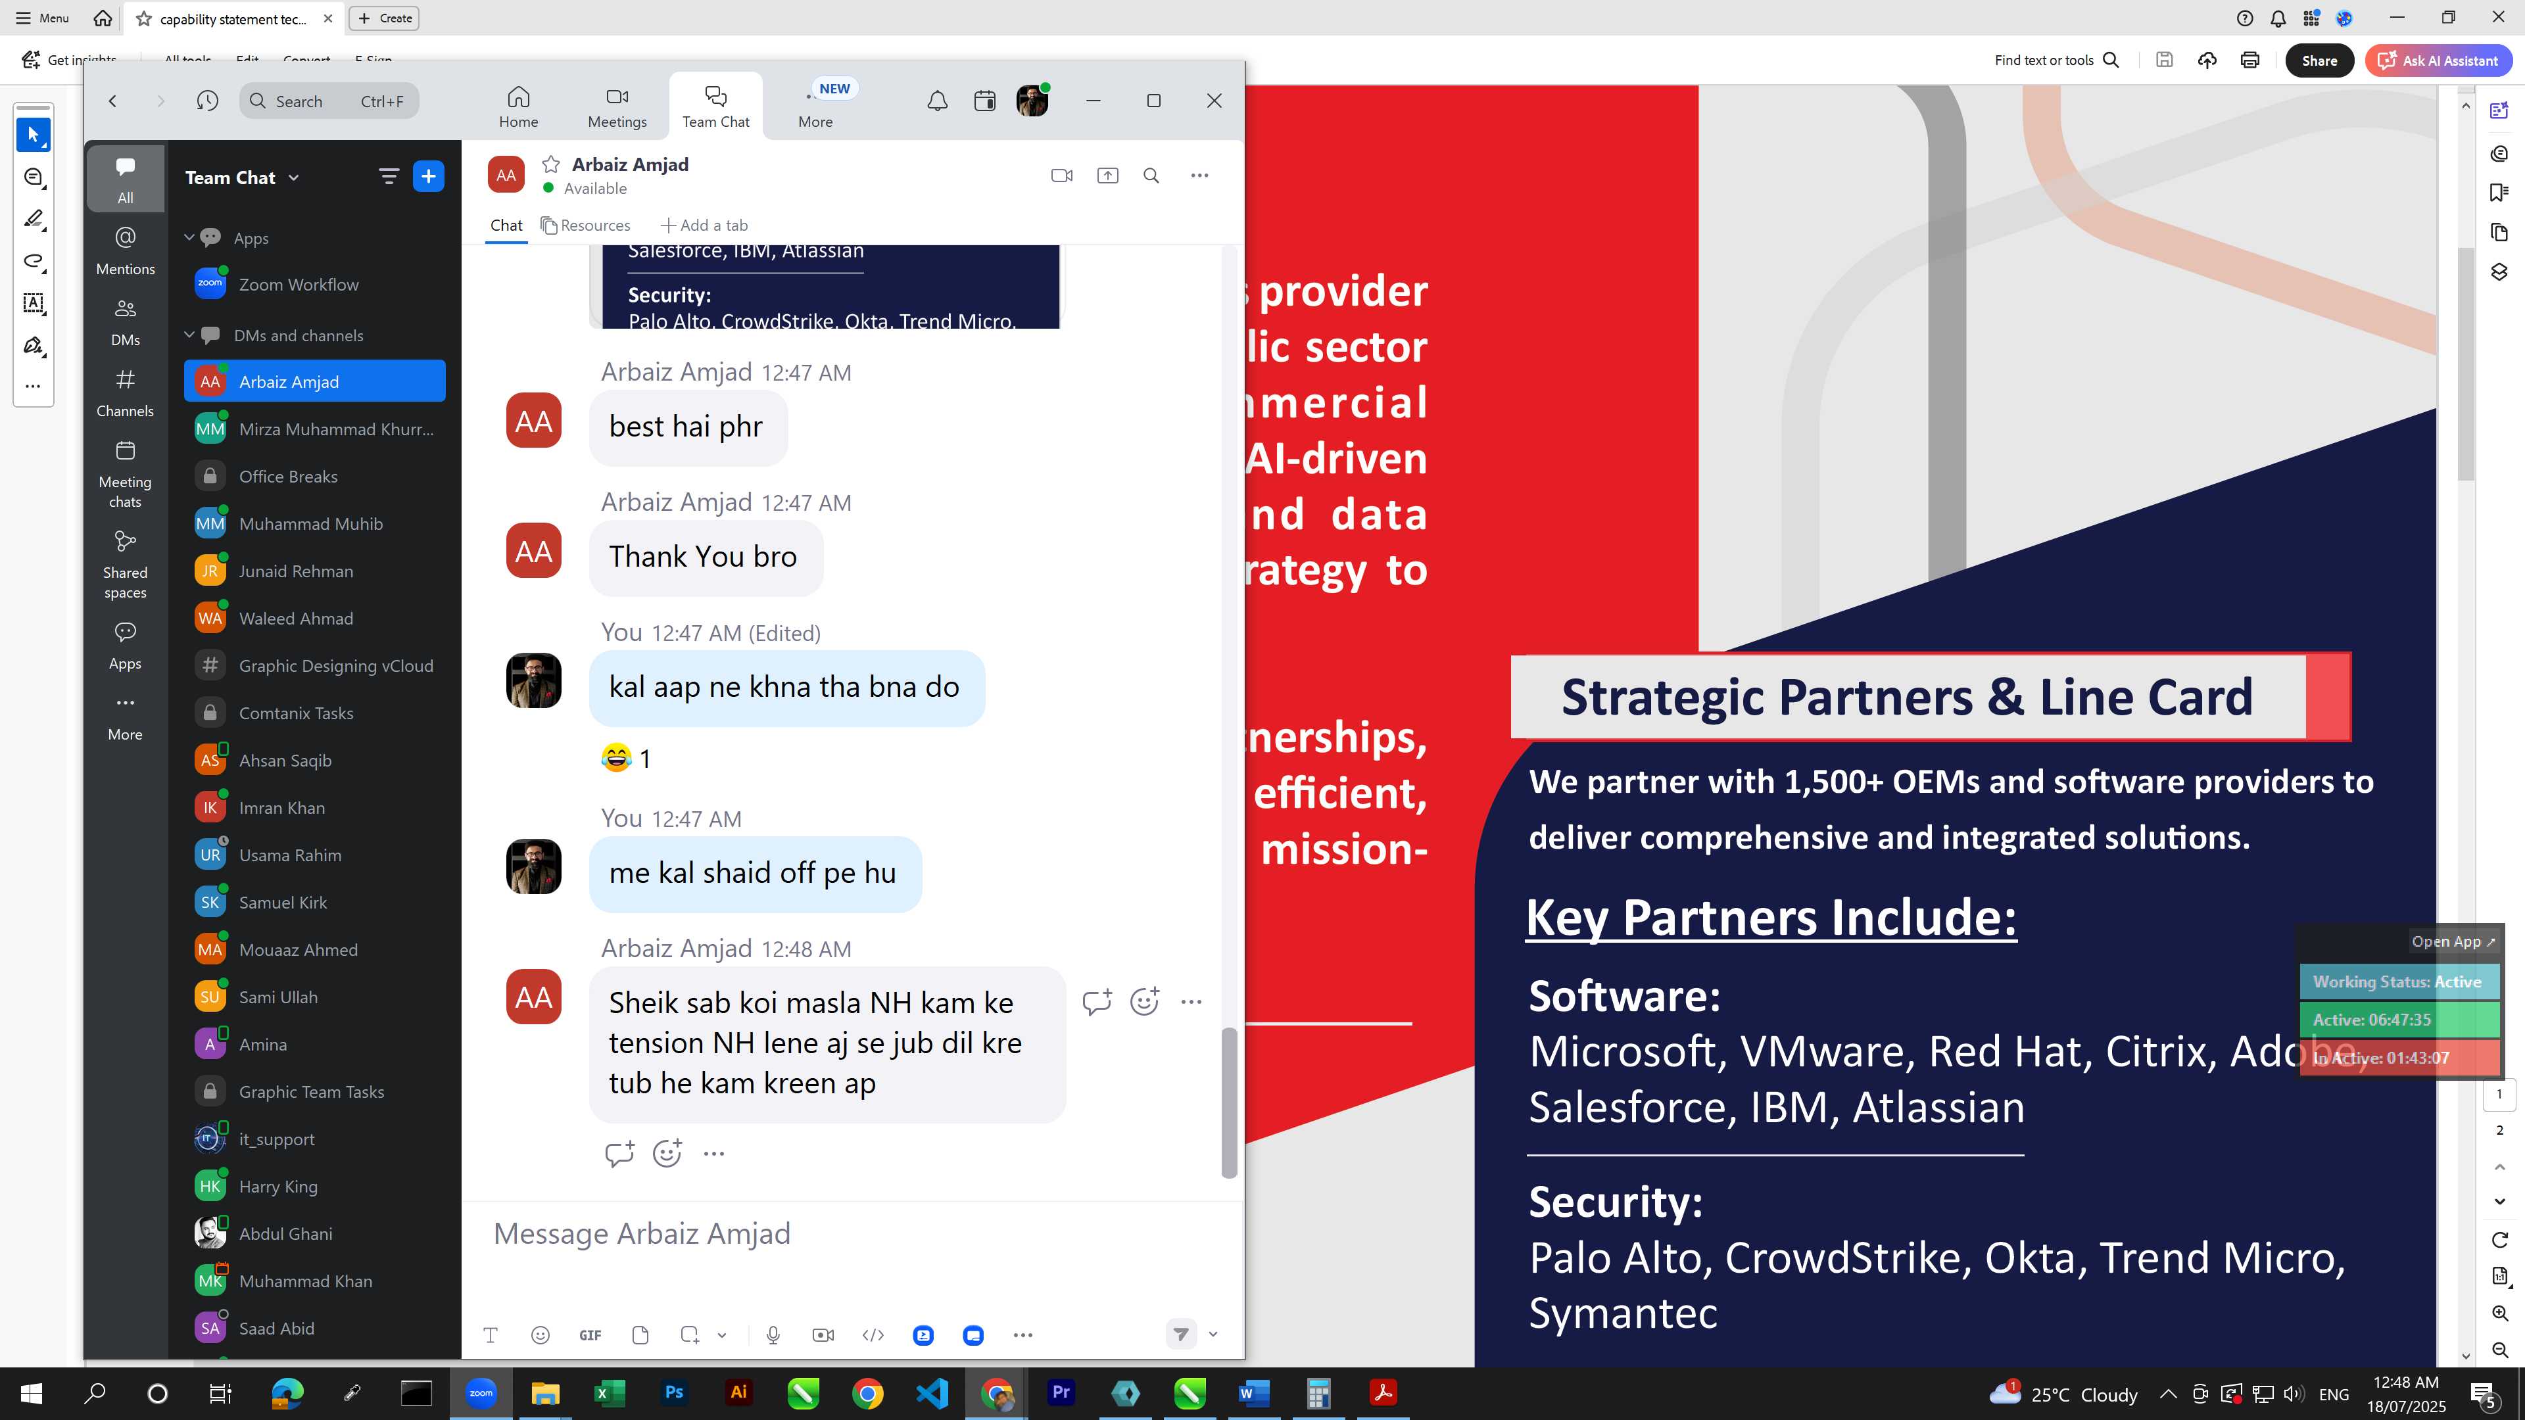
Task: Click the laughing emoji reaction count
Action: [625, 759]
